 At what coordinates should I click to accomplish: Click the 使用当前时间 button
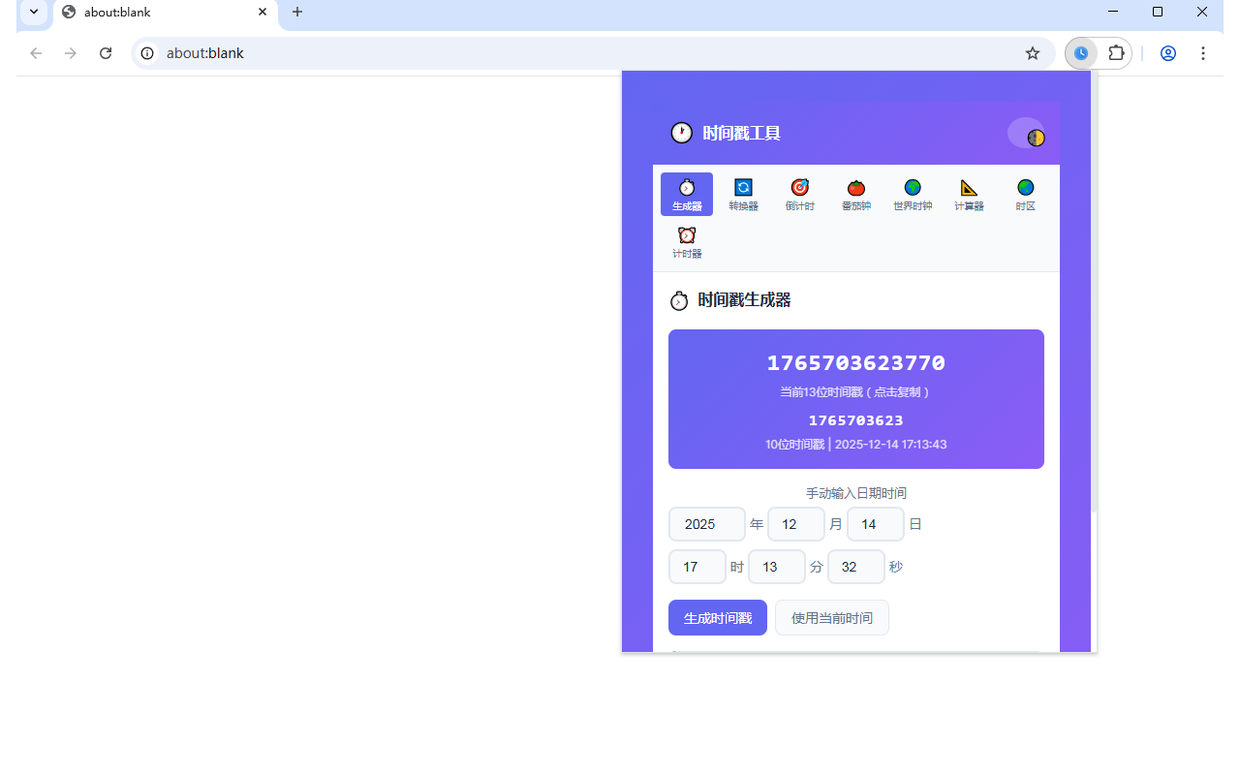(x=831, y=617)
